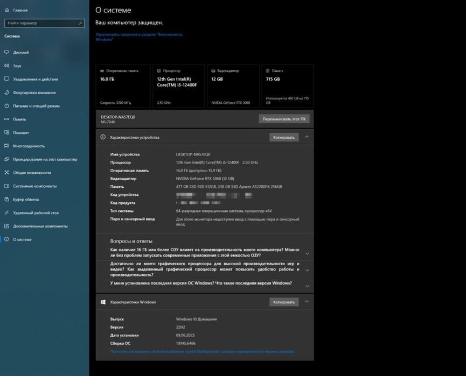Click the Многозадачность icon

coord(7,146)
